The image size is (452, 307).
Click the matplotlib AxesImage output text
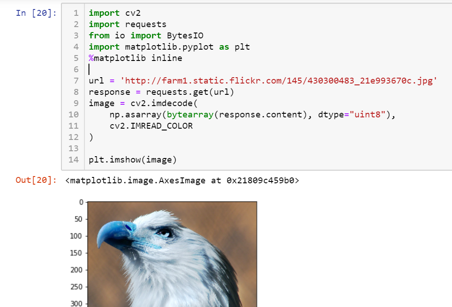182,181
